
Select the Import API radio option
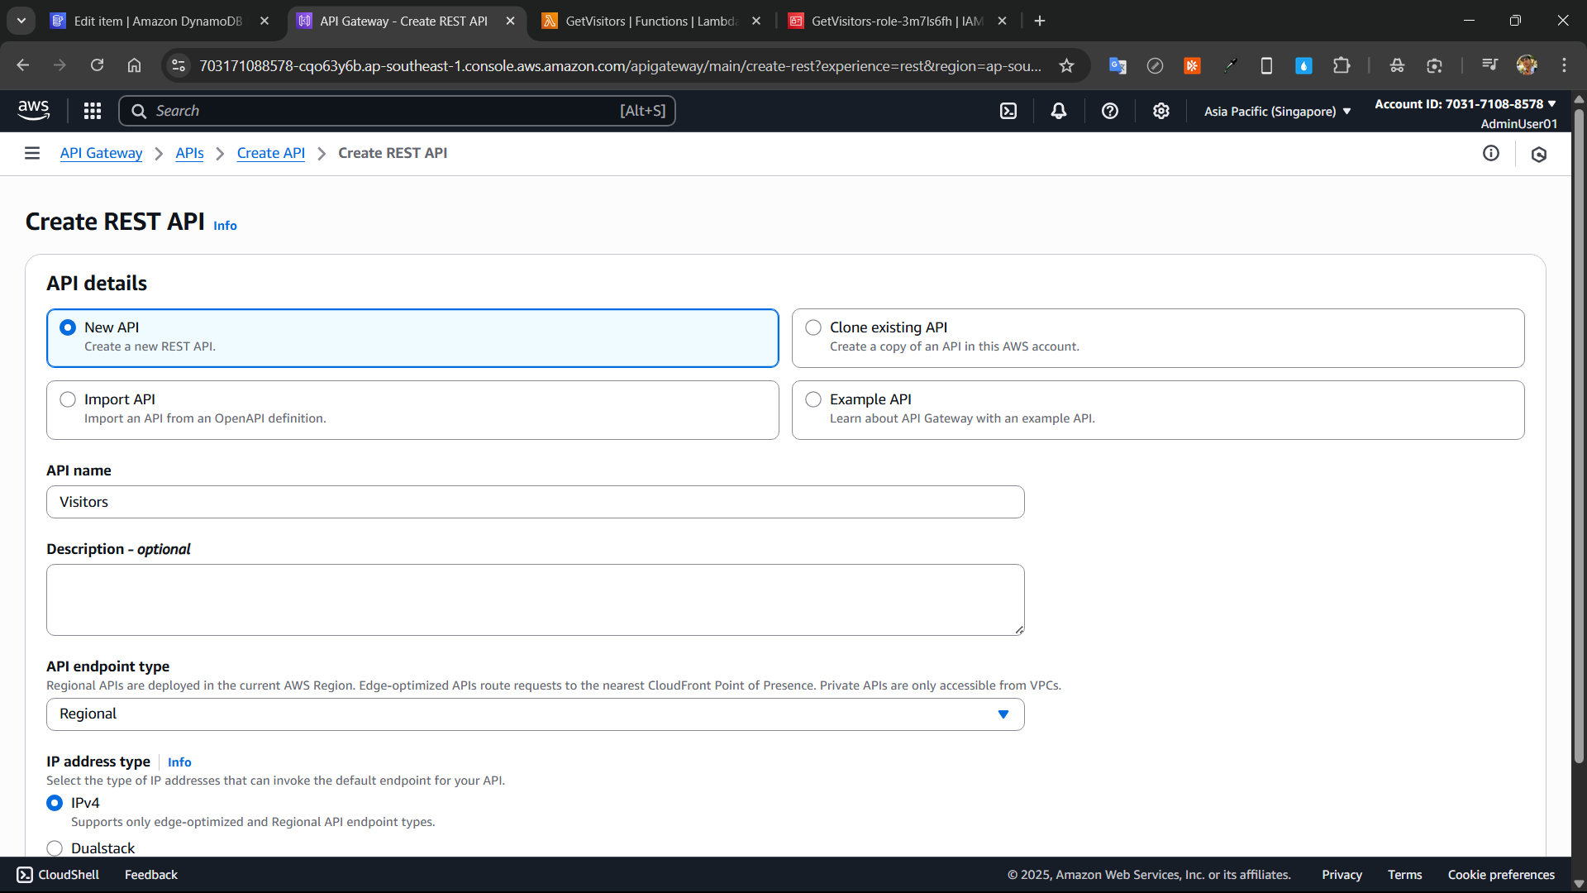tap(68, 399)
